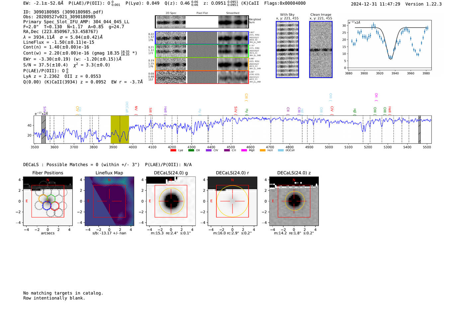Click the 'S/N = 37.5(±10.4)' value

coord(46,65)
